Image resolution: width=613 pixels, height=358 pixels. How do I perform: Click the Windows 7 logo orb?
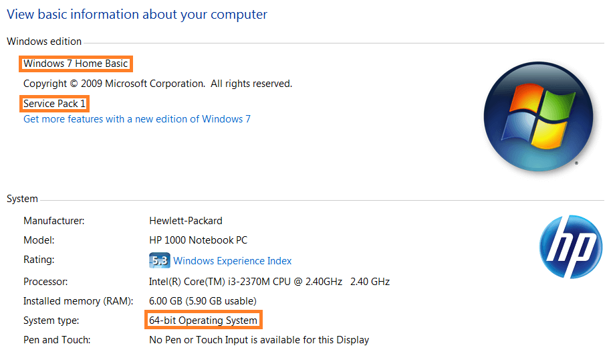[x=538, y=116]
